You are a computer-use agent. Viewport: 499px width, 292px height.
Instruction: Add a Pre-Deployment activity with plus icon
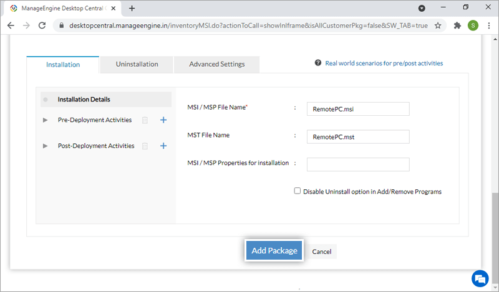(163, 120)
